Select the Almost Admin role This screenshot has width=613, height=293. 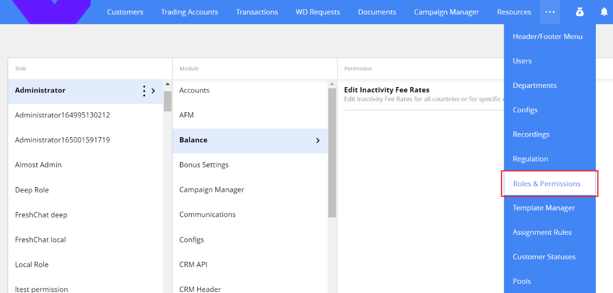(x=38, y=165)
